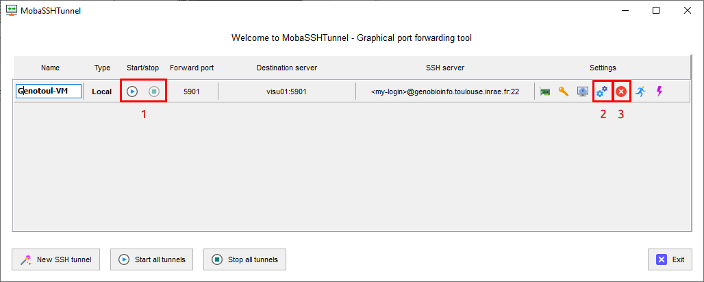Screen dimensions: 704x282
Task: Start the Genotoul-VM tunnel with the play icon
Action: coord(131,91)
